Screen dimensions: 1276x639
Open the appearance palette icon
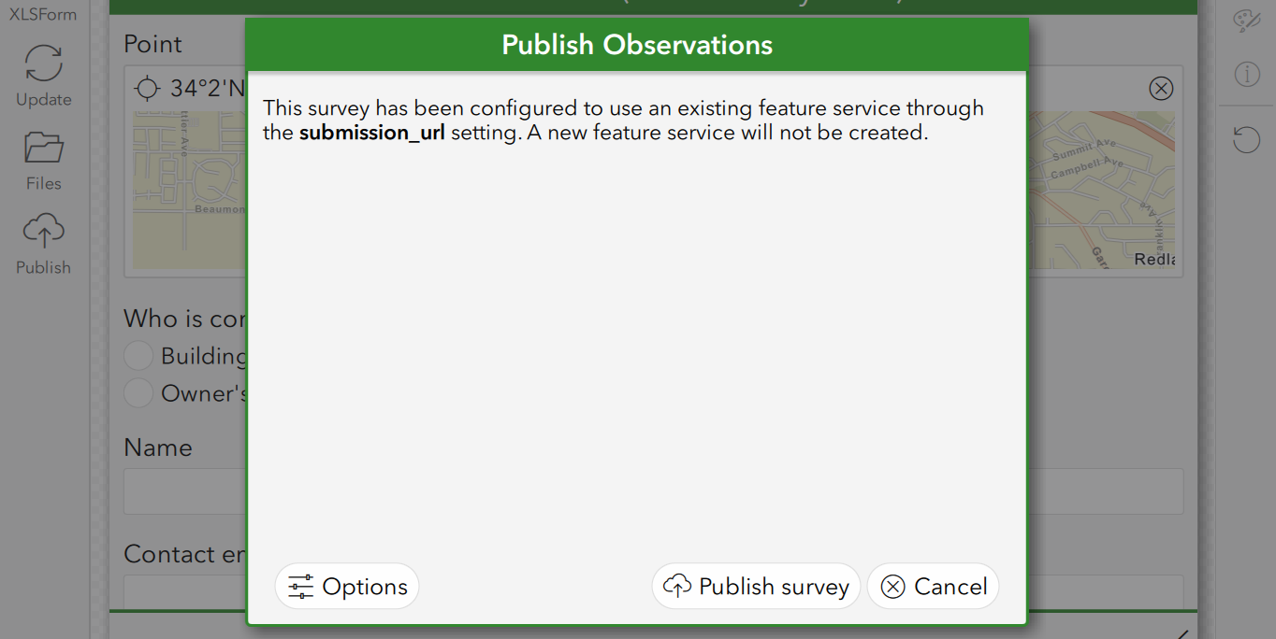pos(1247,21)
